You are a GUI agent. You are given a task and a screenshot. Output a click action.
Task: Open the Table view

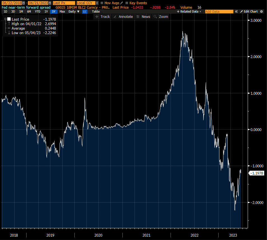click(96, 11)
